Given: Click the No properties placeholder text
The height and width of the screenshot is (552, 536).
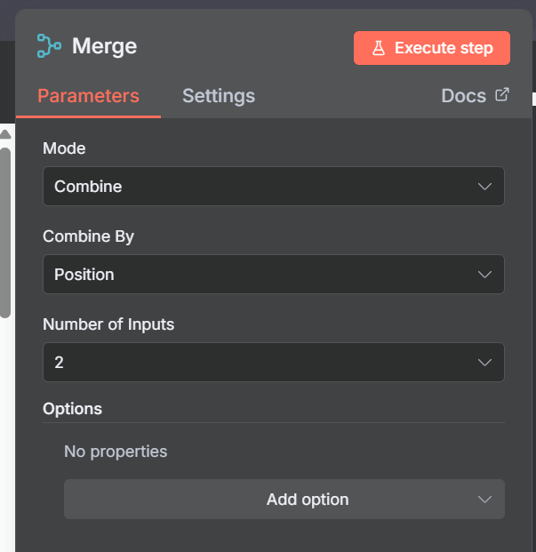Looking at the screenshot, I should [116, 452].
